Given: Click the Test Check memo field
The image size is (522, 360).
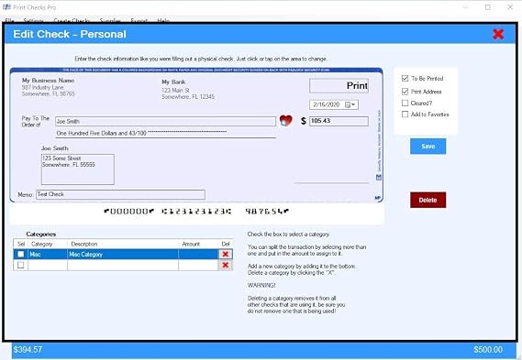Looking at the screenshot, I should [120, 194].
